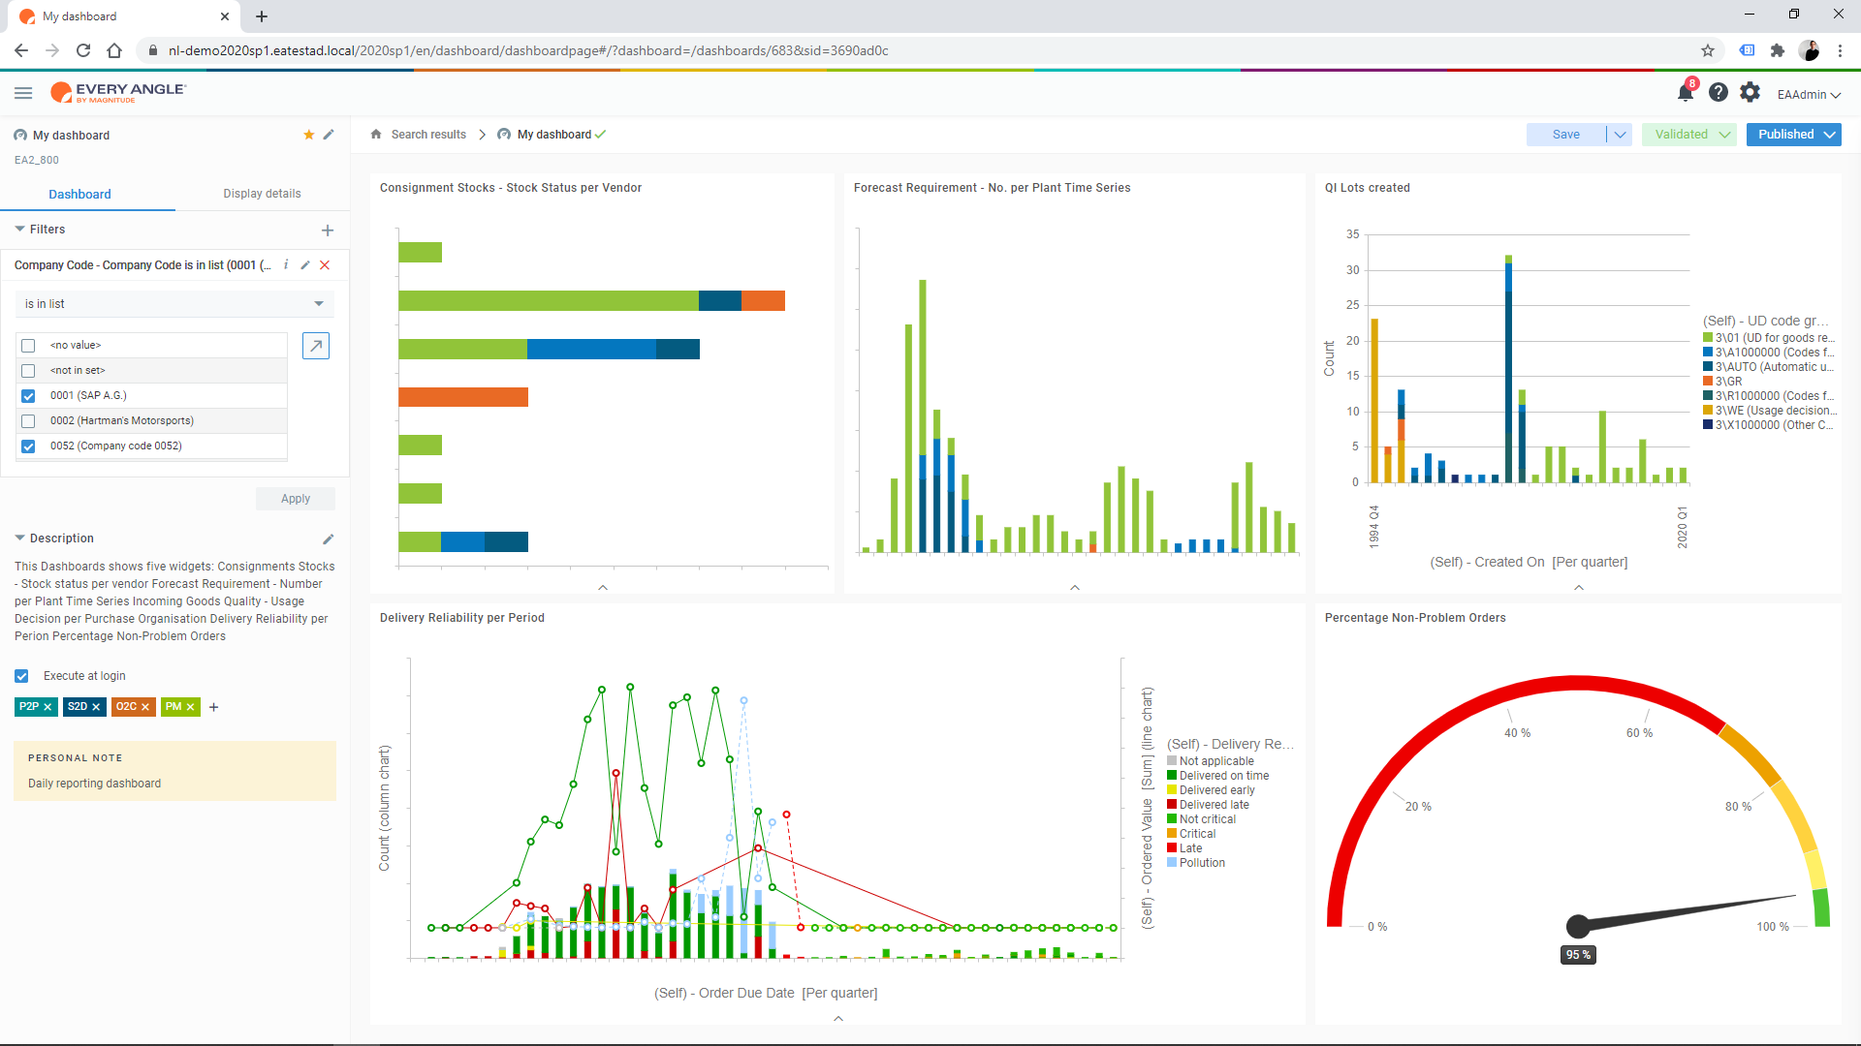This screenshot has width=1861, height=1046.
Task: Click 'Delivered on time' legend swatch
Action: pyautogui.click(x=1172, y=776)
